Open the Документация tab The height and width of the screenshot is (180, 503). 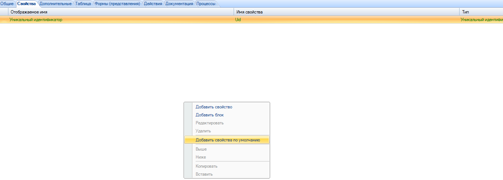tap(179, 4)
